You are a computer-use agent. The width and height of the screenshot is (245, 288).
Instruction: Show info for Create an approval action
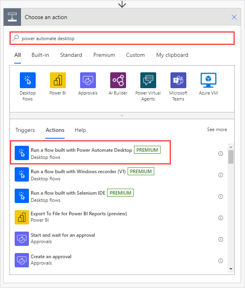point(221,261)
